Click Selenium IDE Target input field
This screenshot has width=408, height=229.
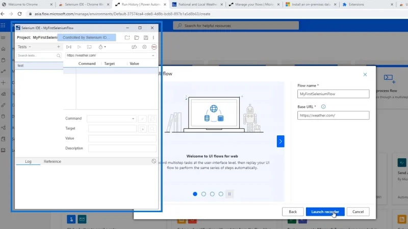point(112,128)
